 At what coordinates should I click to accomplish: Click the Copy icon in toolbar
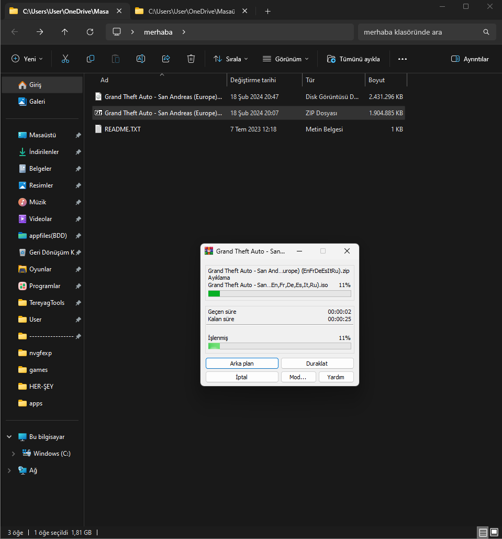(x=91, y=59)
